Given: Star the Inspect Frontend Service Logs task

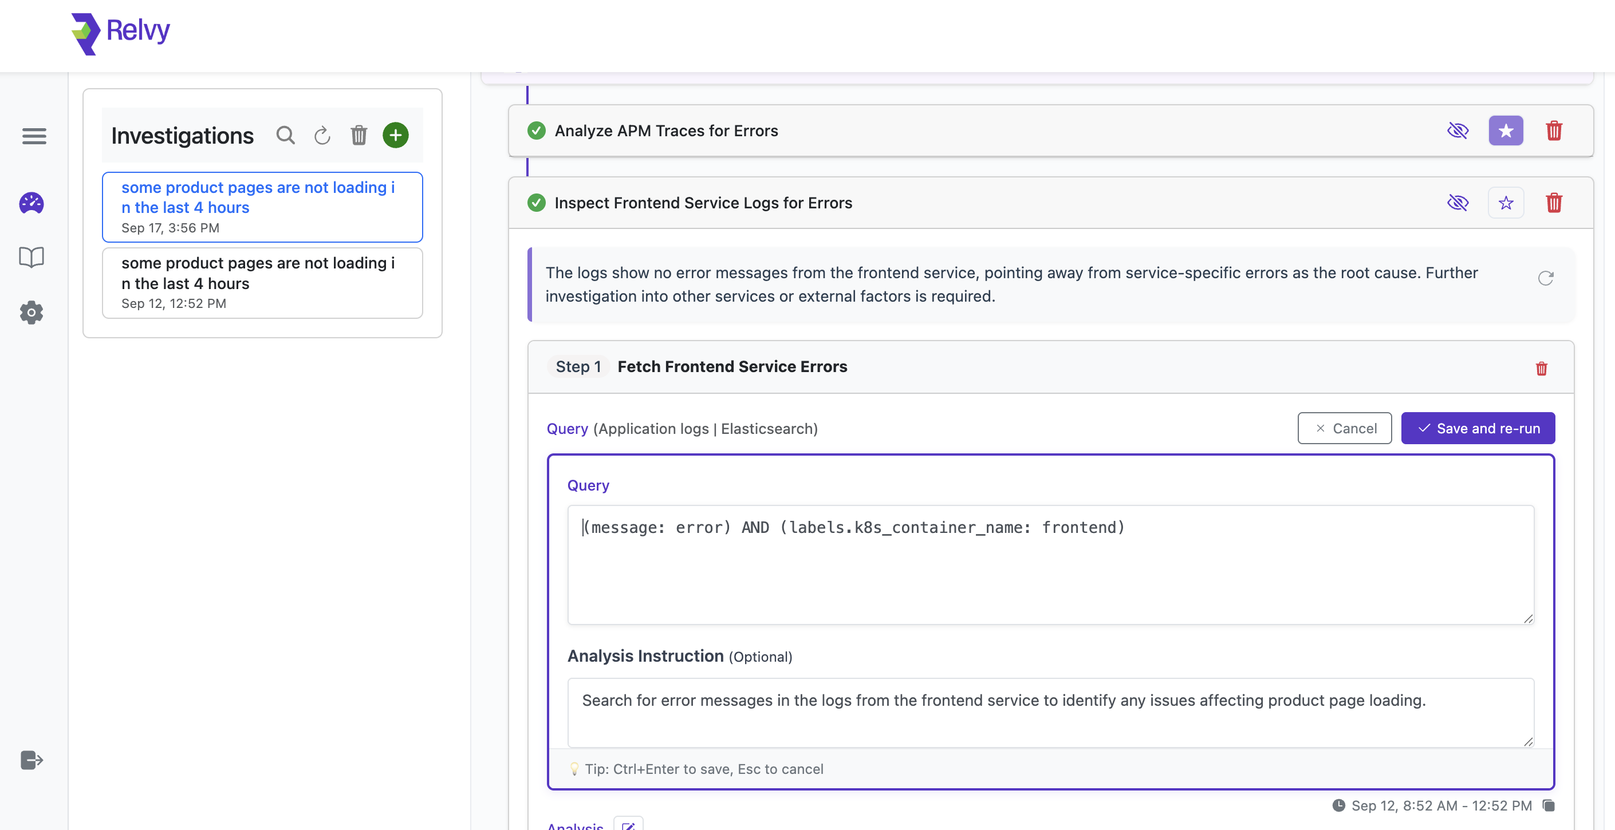Looking at the screenshot, I should (x=1505, y=203).
